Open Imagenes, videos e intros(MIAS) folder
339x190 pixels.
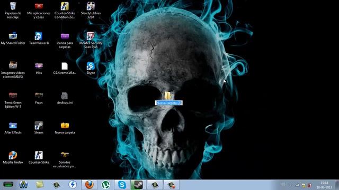pyautogui.click(x=13, y=70)
